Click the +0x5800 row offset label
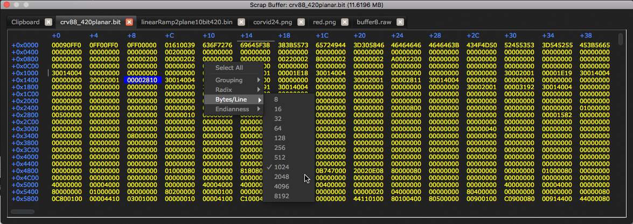This screenshot has width=633, height=224. click(25, 198)
